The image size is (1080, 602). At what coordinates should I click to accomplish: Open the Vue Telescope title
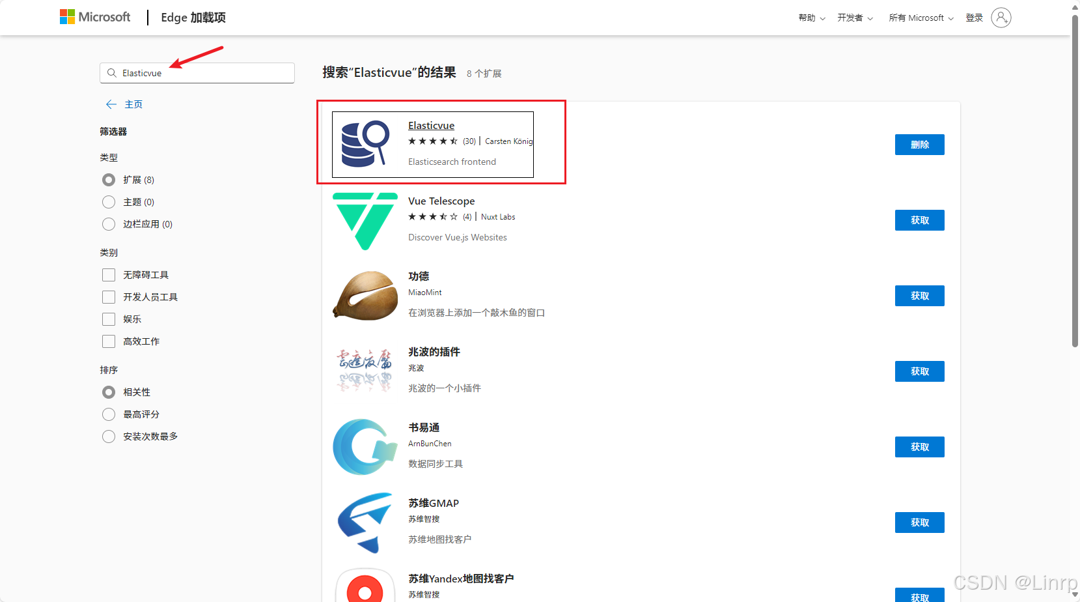(x=441, y=201)
